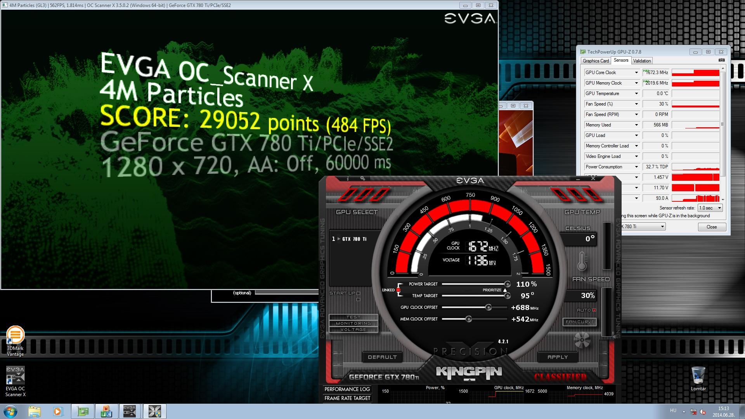Expand the GPU Core Clock sensor dropdown
The height and width of the screenshot is (419, 745).
click(636, 73)
